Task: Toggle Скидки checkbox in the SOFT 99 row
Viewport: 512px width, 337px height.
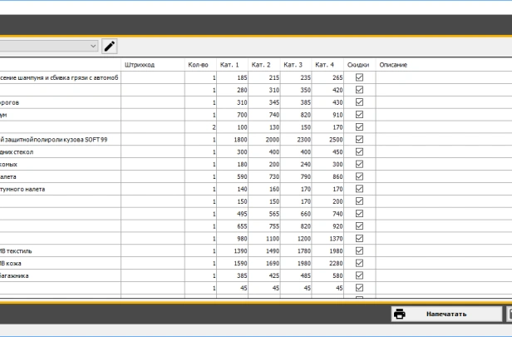Action: (359, 140)
